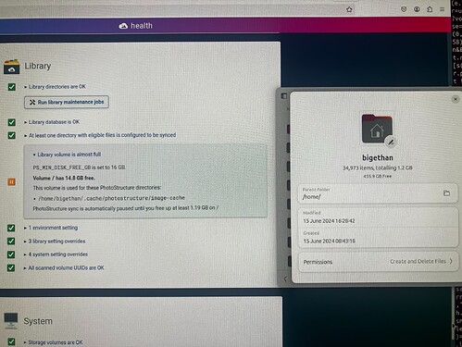Viewport: 462px width, 347px height.
Task: Click the health page title
Action: 142,26
